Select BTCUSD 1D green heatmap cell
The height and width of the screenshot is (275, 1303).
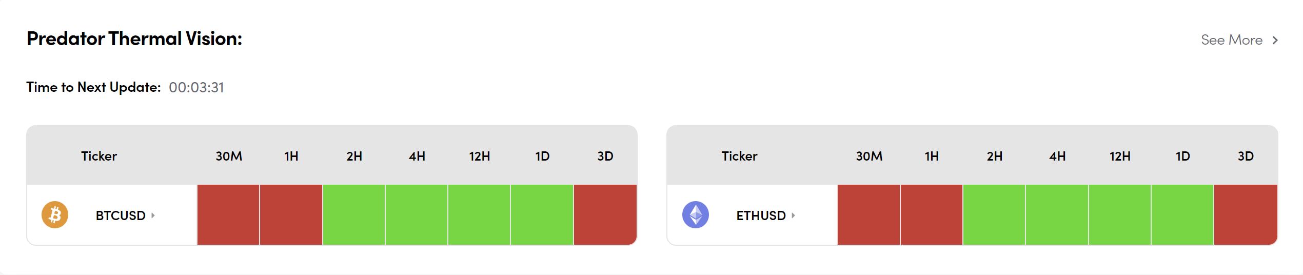542,214
